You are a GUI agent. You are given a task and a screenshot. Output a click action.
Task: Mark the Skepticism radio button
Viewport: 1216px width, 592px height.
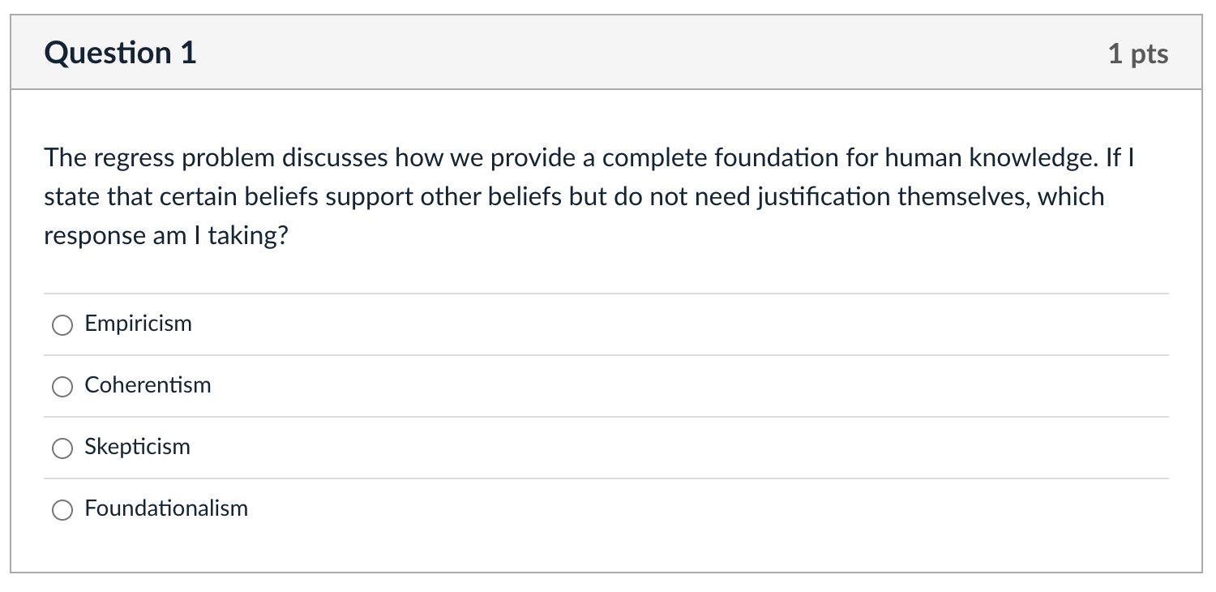(62, 448)
